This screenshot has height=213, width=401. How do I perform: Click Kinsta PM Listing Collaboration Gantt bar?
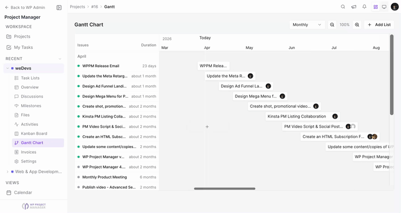click(x=303, y=116)
